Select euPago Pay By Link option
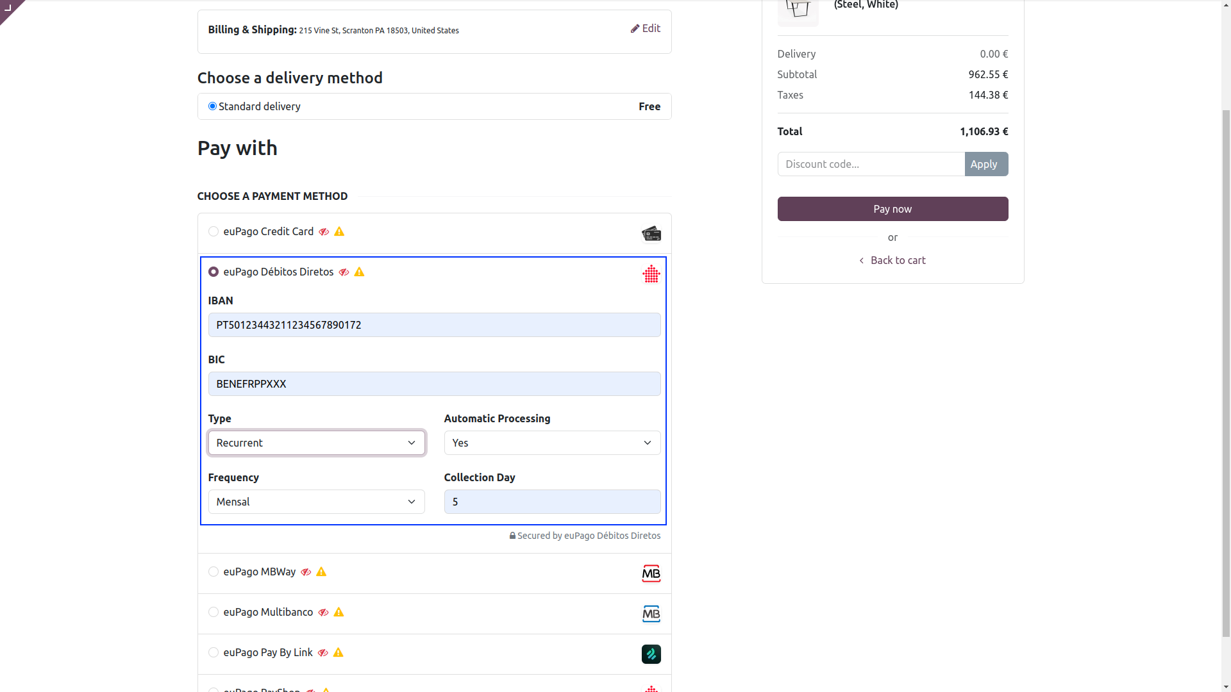 point(213,652)
